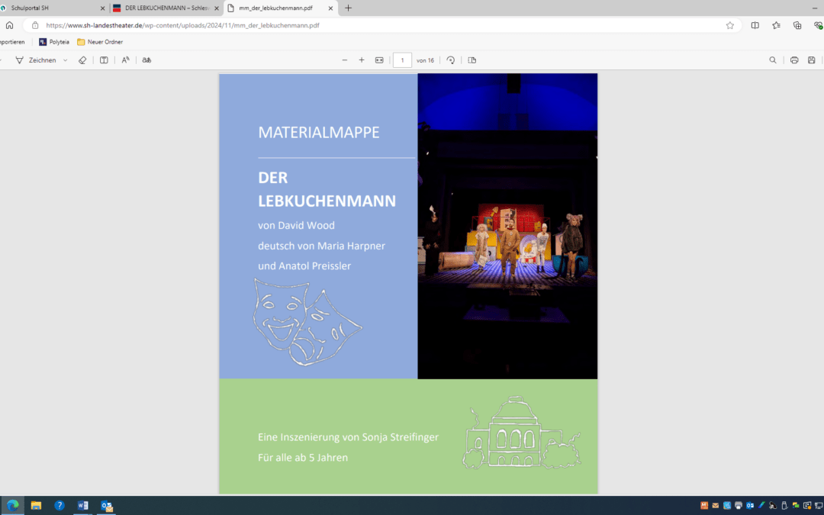Close the mm_der_lebkuchenmann.pdf tab

pos(330,8)
